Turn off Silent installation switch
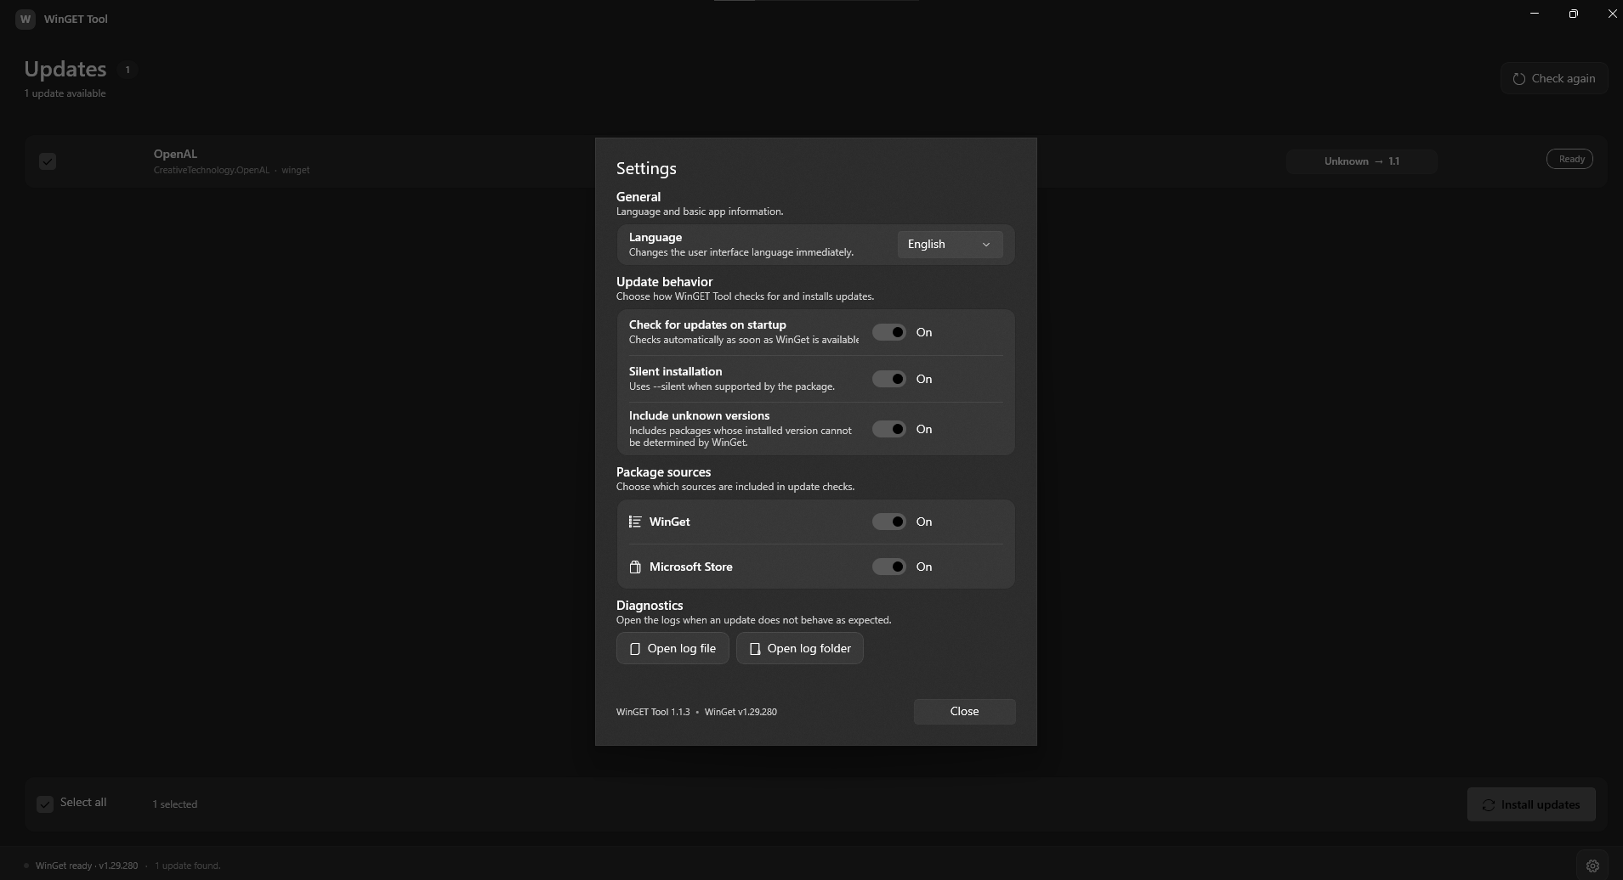The width and height of the screenshot is (1623, 880). pyautogui.click(x=889, y=379)
